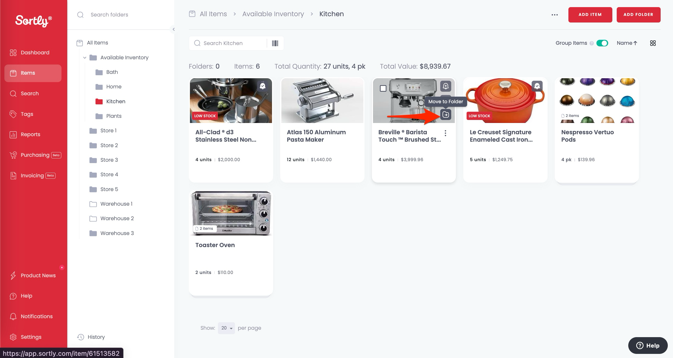
Task: Go to the Items section
Action: pos(33,73)
